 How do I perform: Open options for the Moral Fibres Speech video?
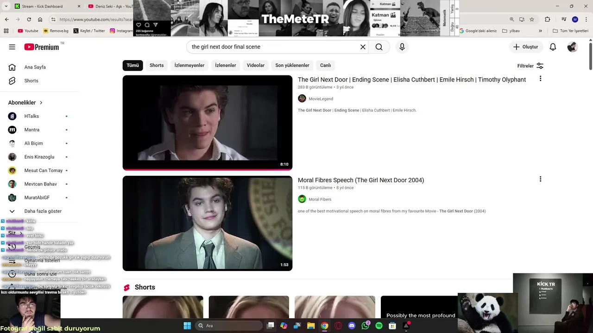(540, 179)
